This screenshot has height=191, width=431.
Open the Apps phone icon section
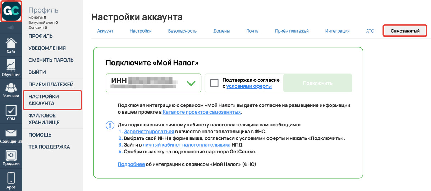pos(11,180)
